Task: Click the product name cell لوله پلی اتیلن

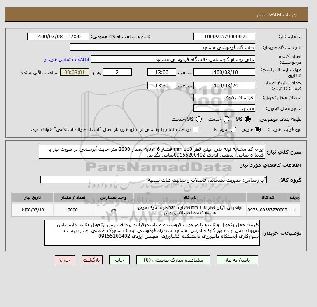Action: (x=190, y=210)
